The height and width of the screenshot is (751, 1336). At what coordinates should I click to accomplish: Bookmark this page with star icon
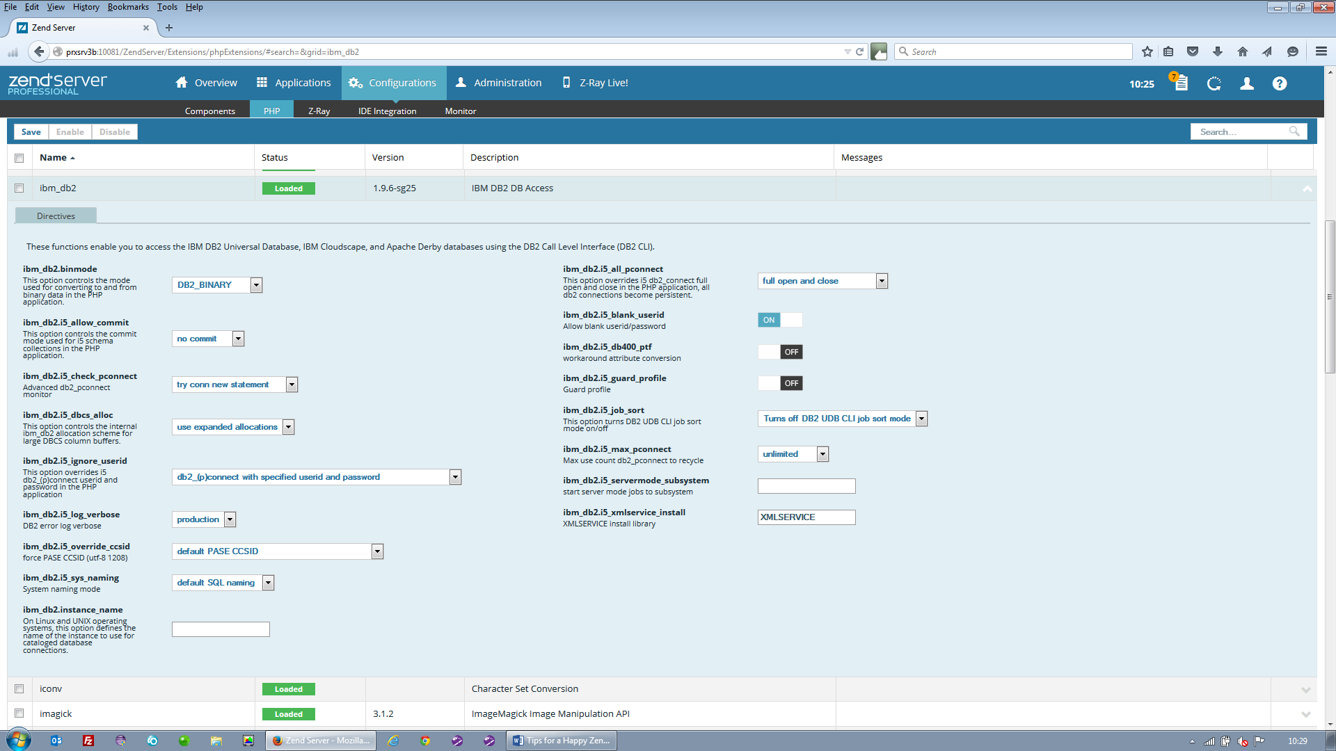(x=1147, y=51)
